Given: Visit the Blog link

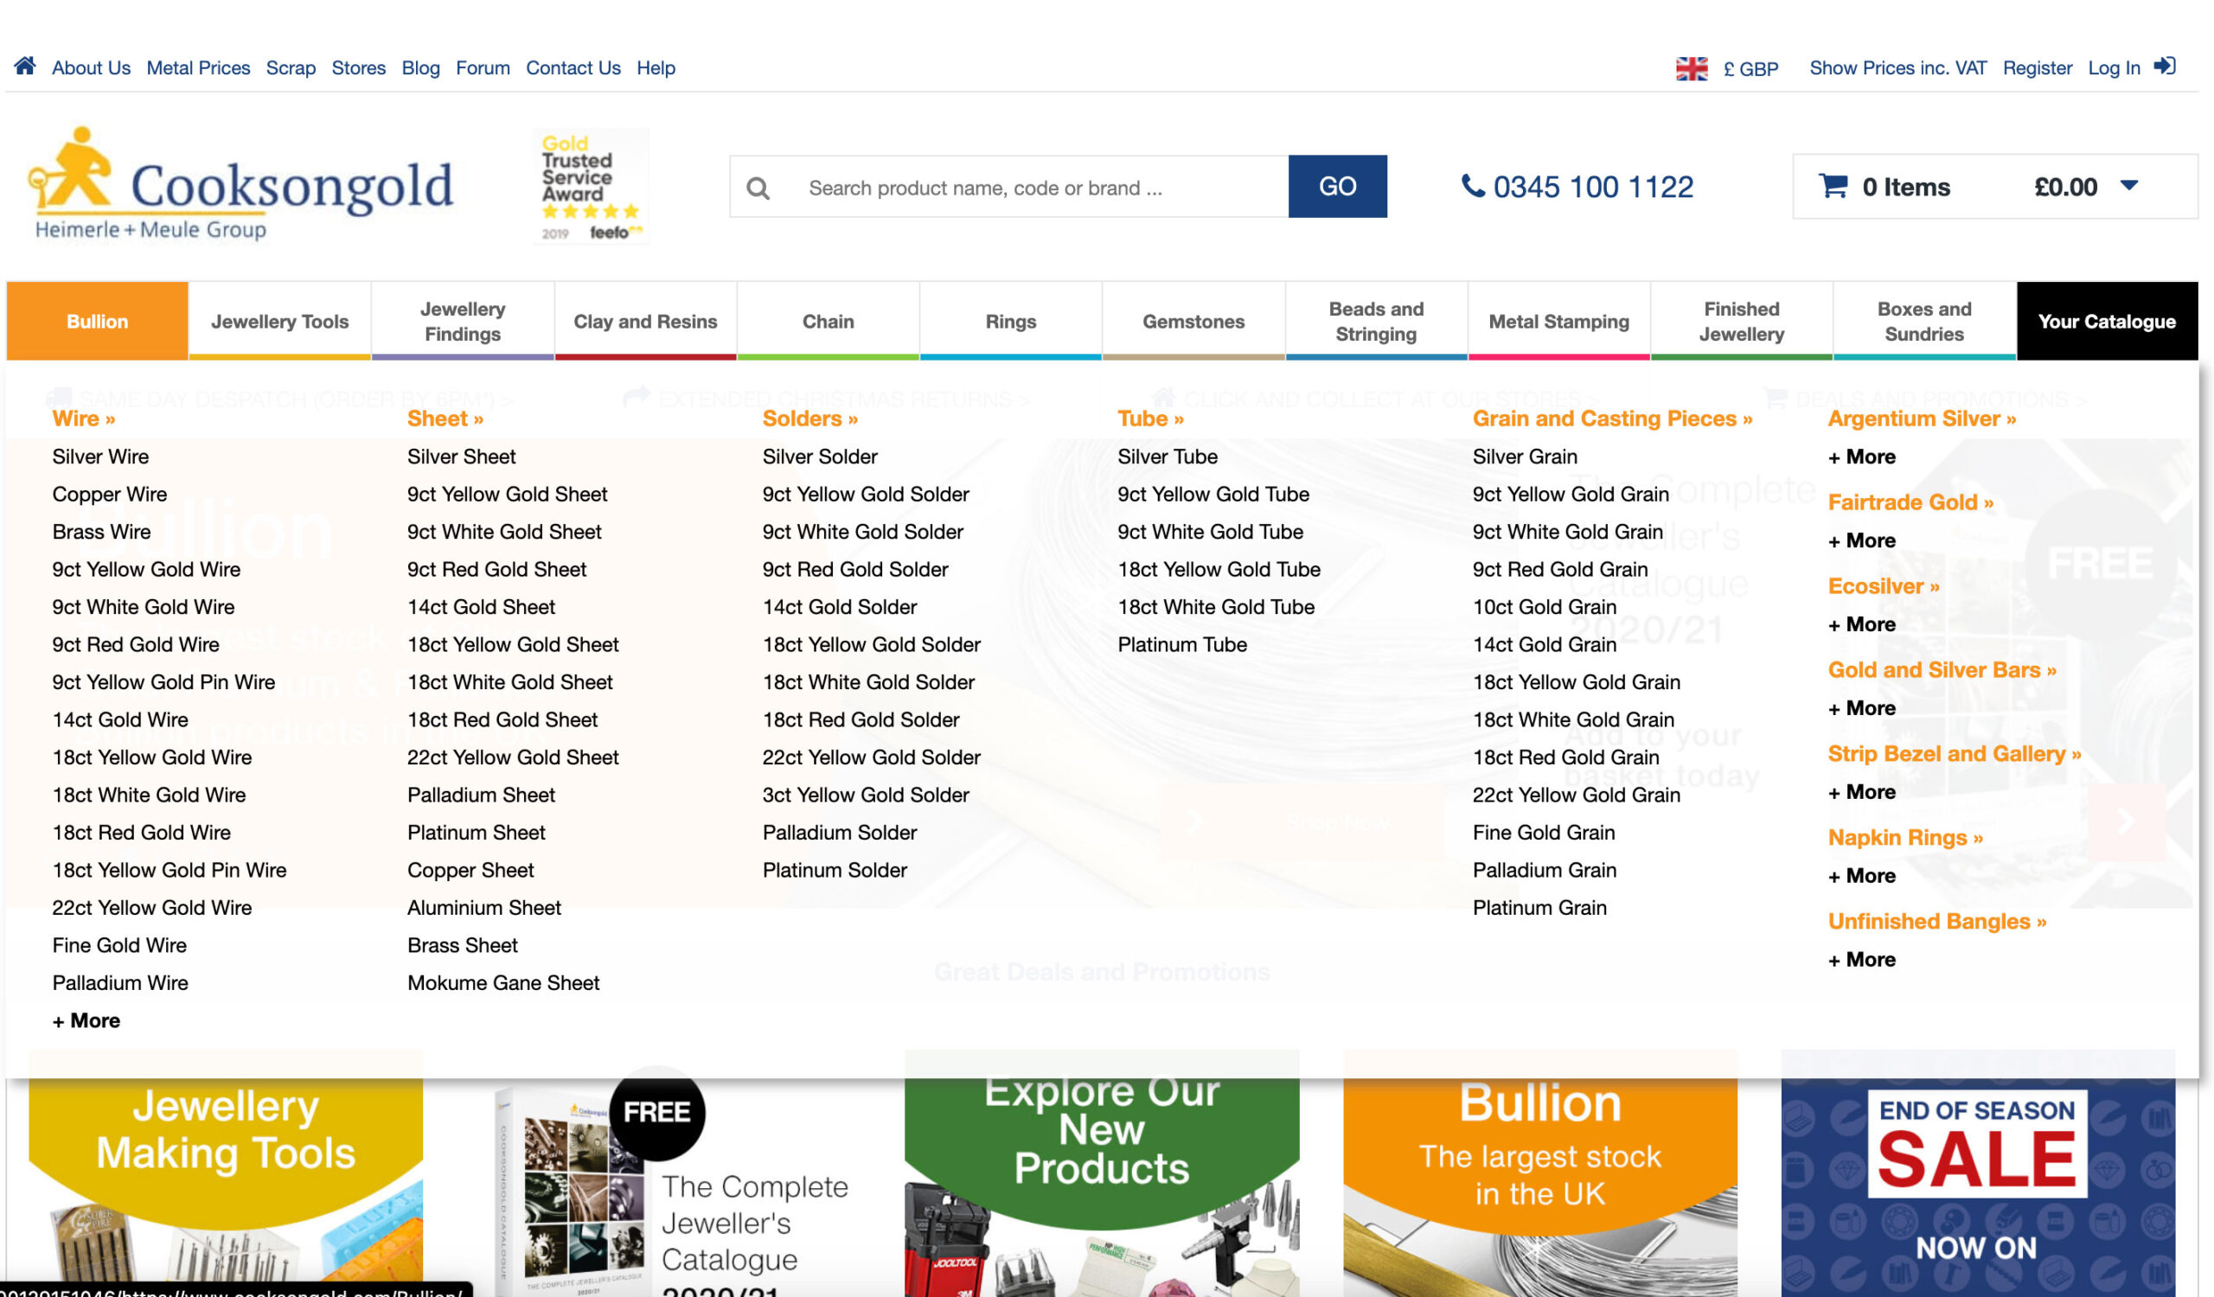Looking at the screenshot, I should coord(421,67).
